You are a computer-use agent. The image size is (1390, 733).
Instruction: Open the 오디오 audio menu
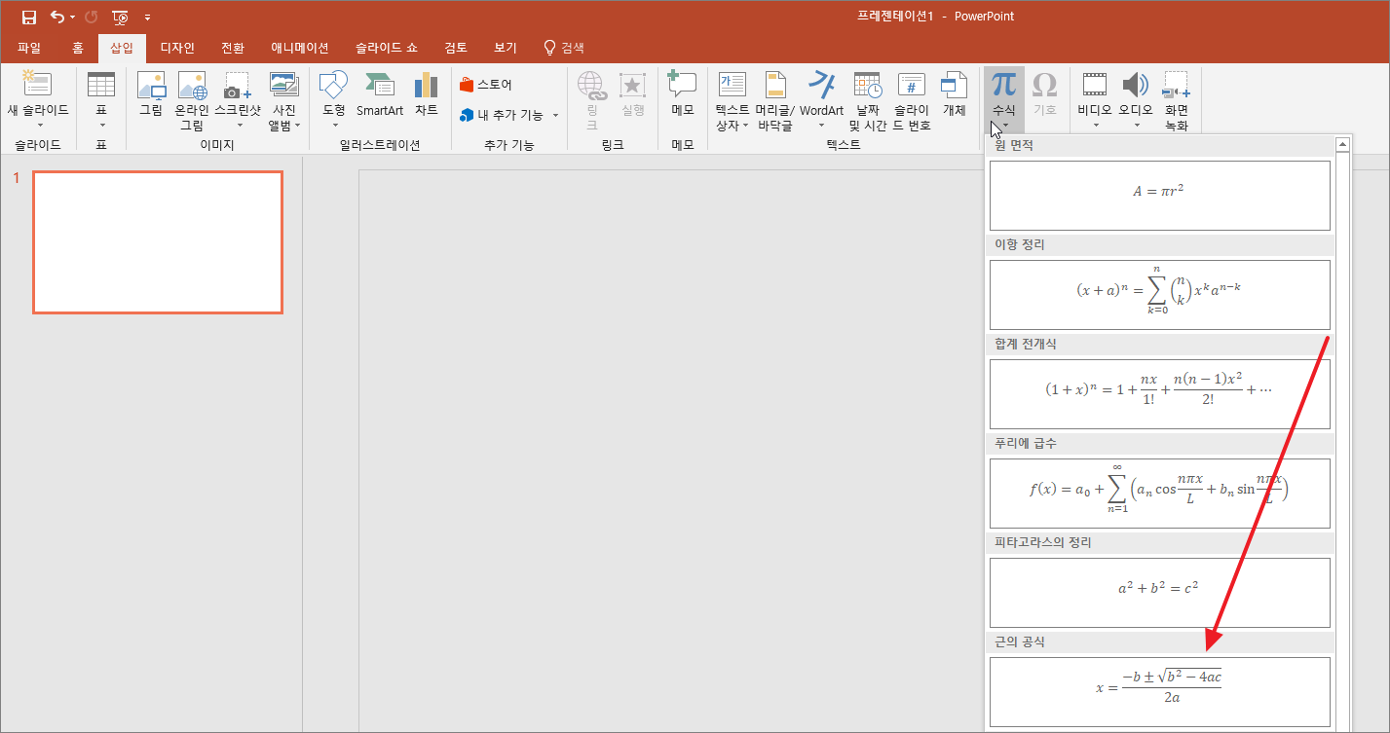pyautogui.click(x=1136, y=99)
